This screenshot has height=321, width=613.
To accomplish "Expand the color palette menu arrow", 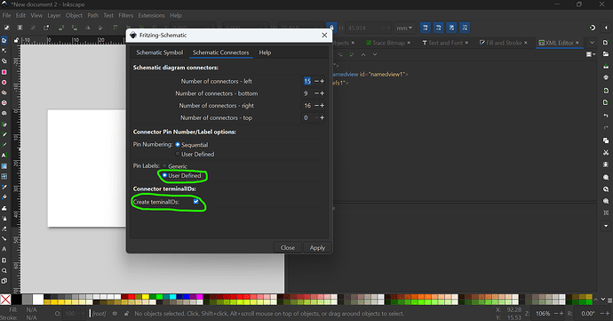I will tap(609, 300).
